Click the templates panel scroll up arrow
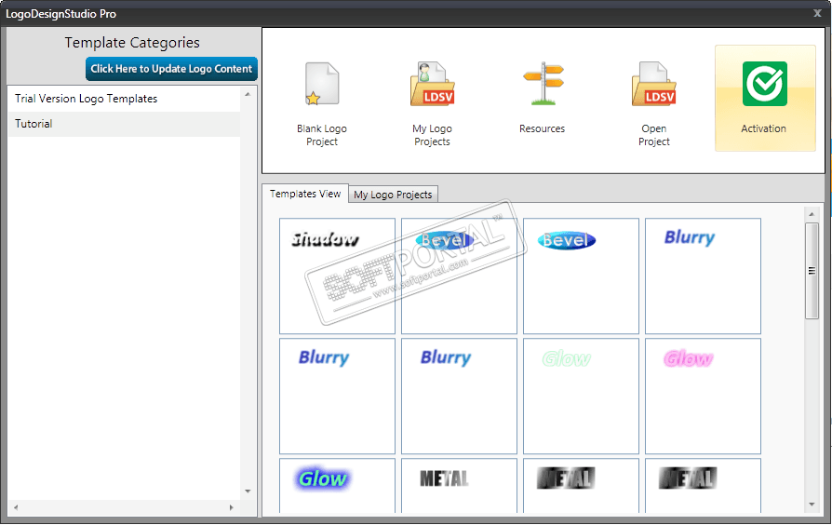 coord(812,214)
